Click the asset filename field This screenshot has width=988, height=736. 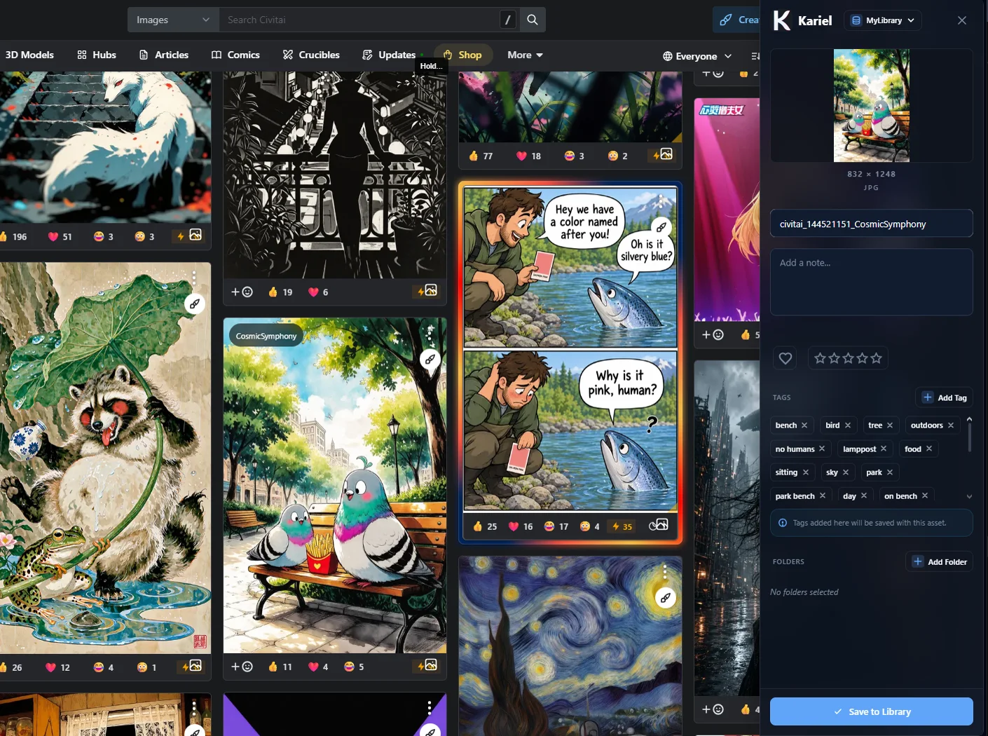[872, 224]
